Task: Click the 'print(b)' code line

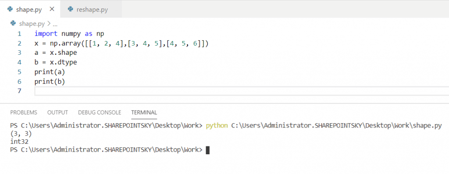Action: click(x=50, y=82)
